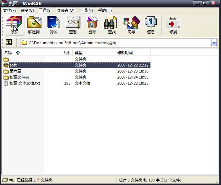This screenshot has width=221, height=185.
Task: Click date 2007-12-22 21:12
Action: coord(133,65)
